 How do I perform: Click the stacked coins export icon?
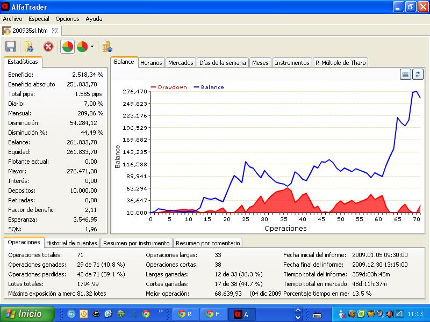point(107,47)
